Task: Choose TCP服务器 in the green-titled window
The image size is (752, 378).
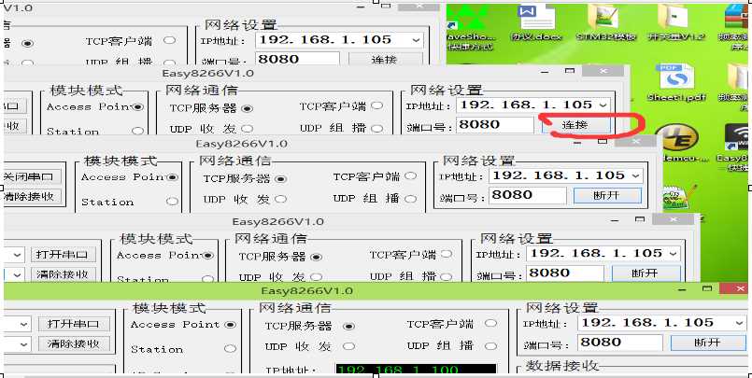Action: [348, 327]
